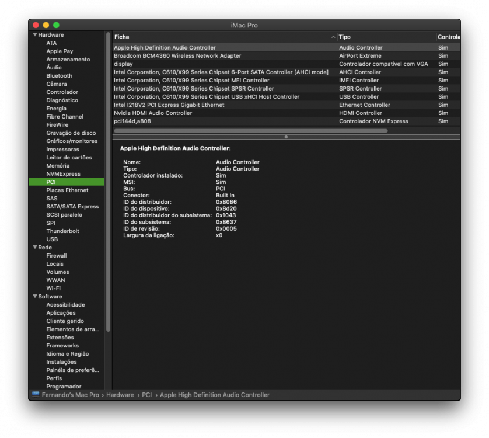Select Câmara in the sidebar
Screen dimensions: 489x438
pyautogui.click(x=57, y=84)
